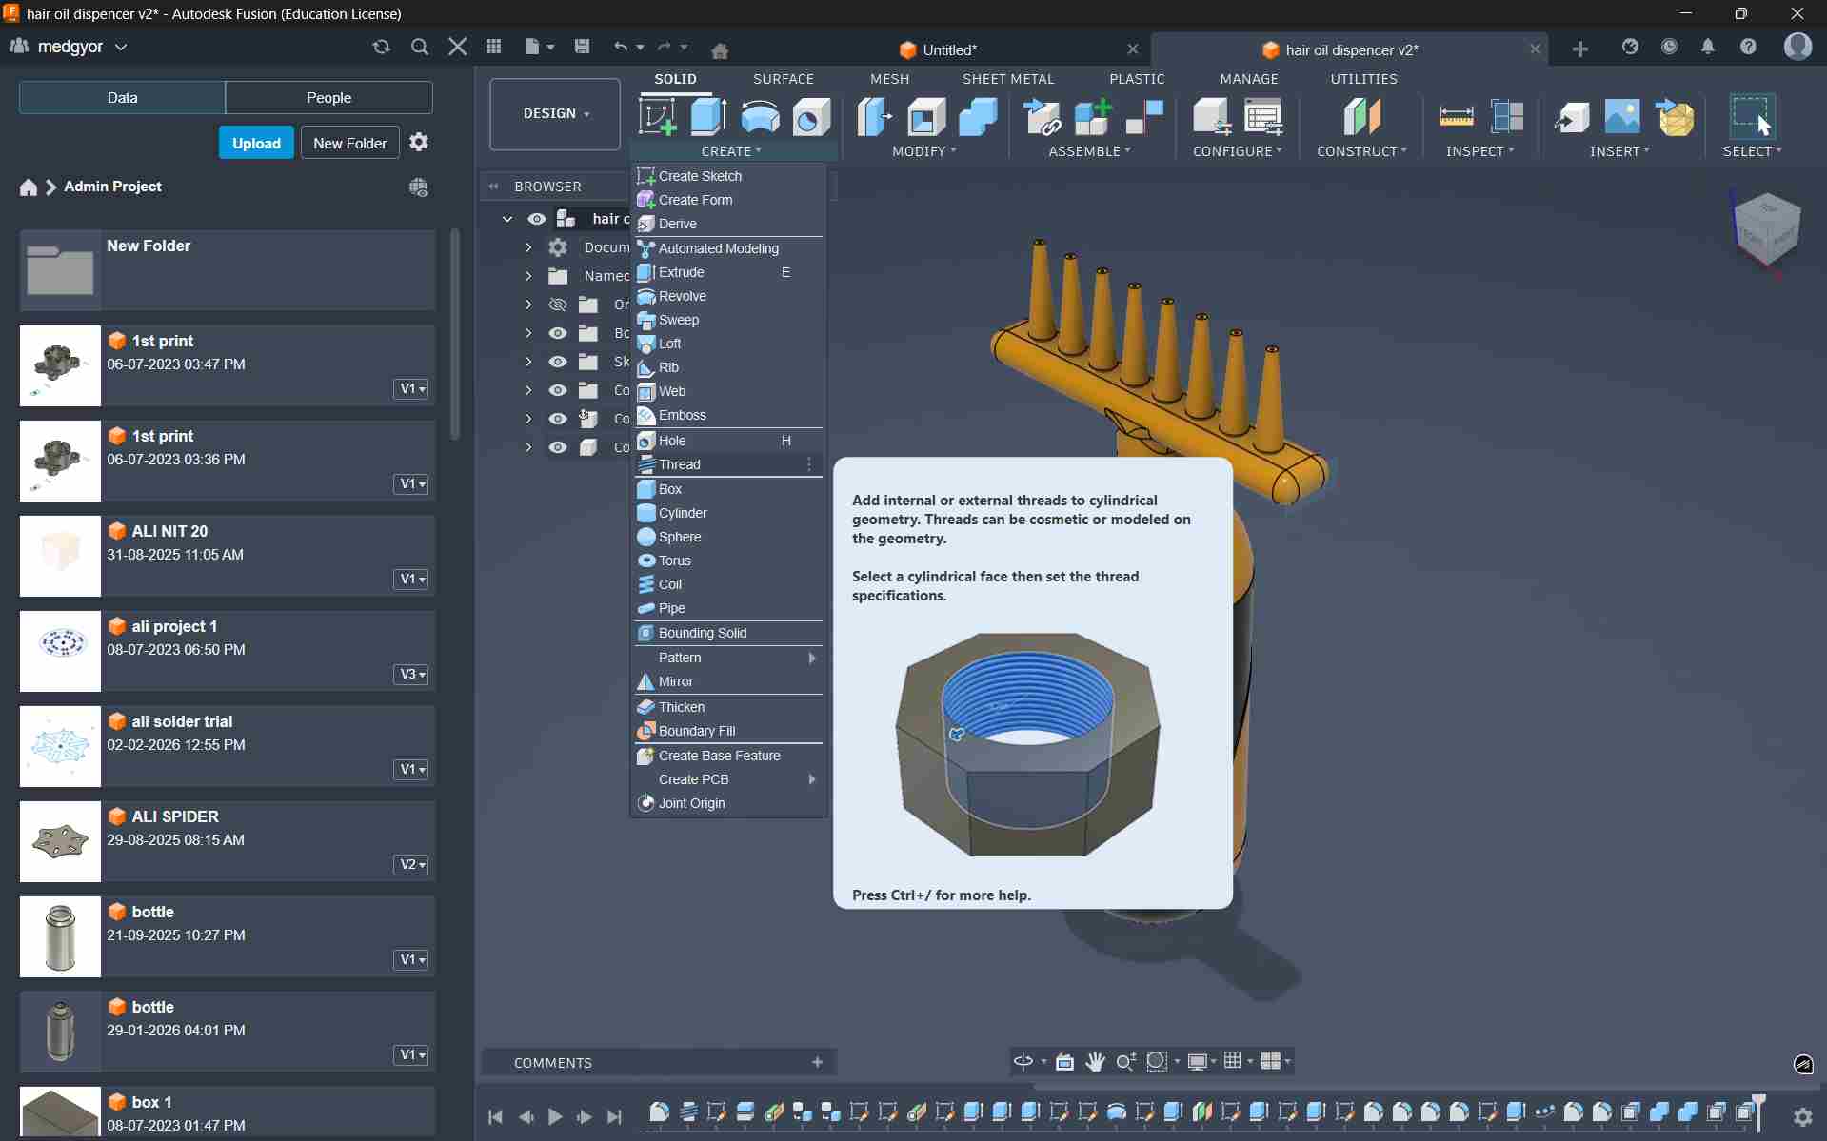The height and width of the screenshot is (1141, 1827).
Task: Switch to SURFACE ribbon tab
Action: [783, 79]
